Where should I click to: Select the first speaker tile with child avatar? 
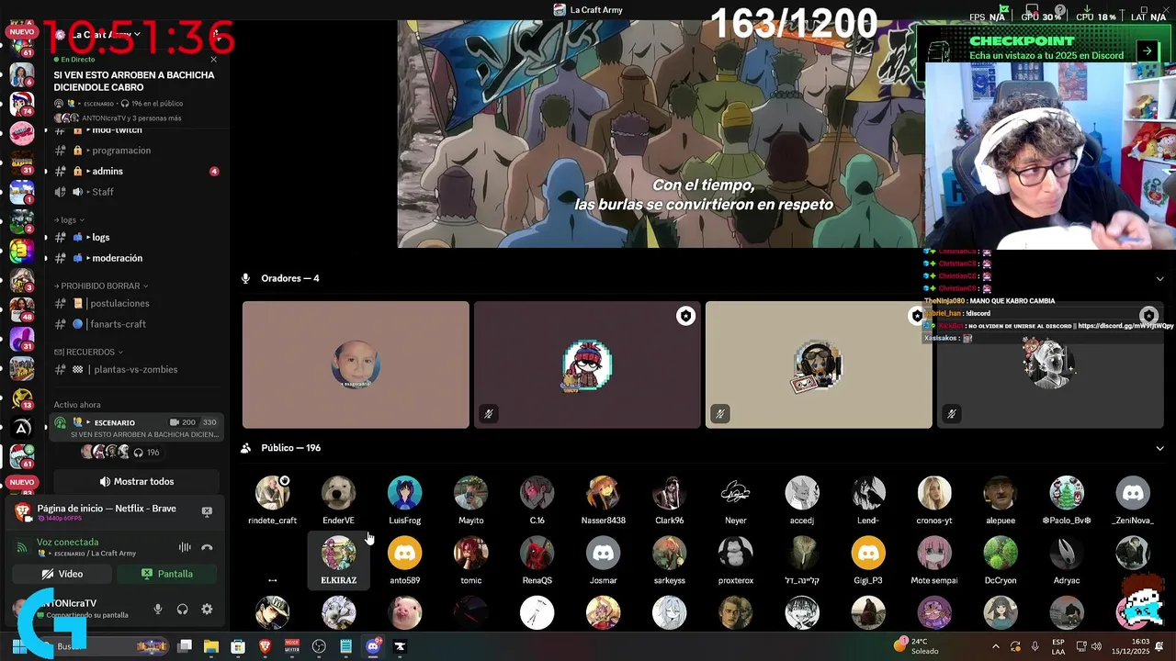[x=356, y=364]
